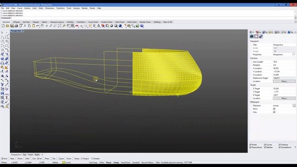Select the Polyline tool in left sidebar
297x167 pixels.
pyautogui.click(x=2, y=37)
